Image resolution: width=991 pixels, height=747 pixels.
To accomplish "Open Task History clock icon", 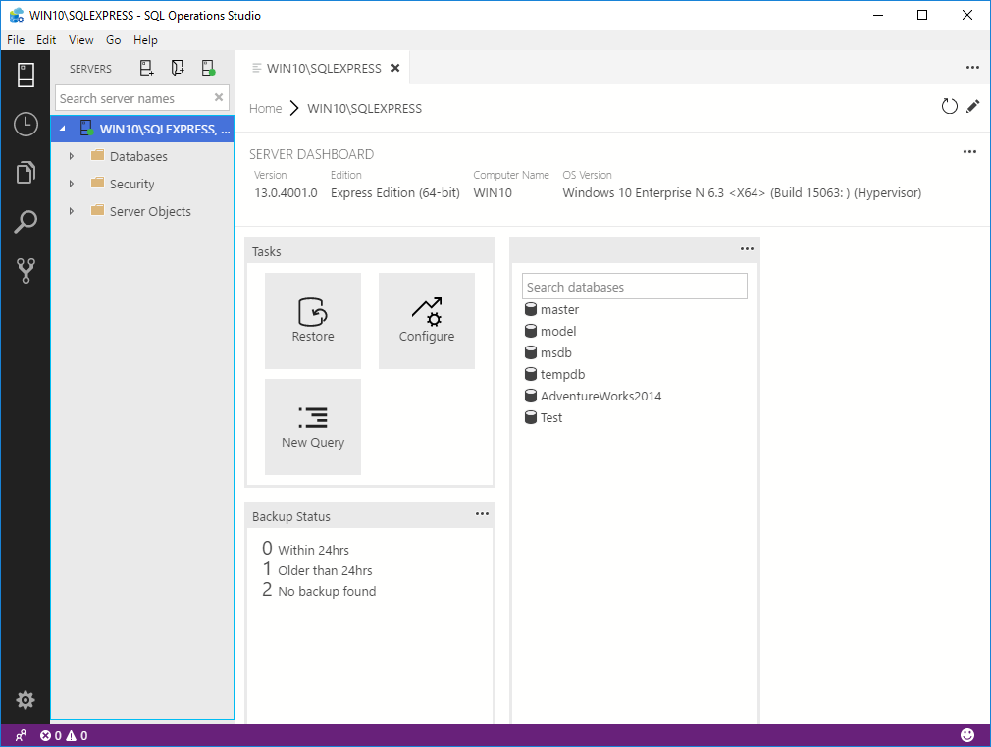I will point(26,125).
